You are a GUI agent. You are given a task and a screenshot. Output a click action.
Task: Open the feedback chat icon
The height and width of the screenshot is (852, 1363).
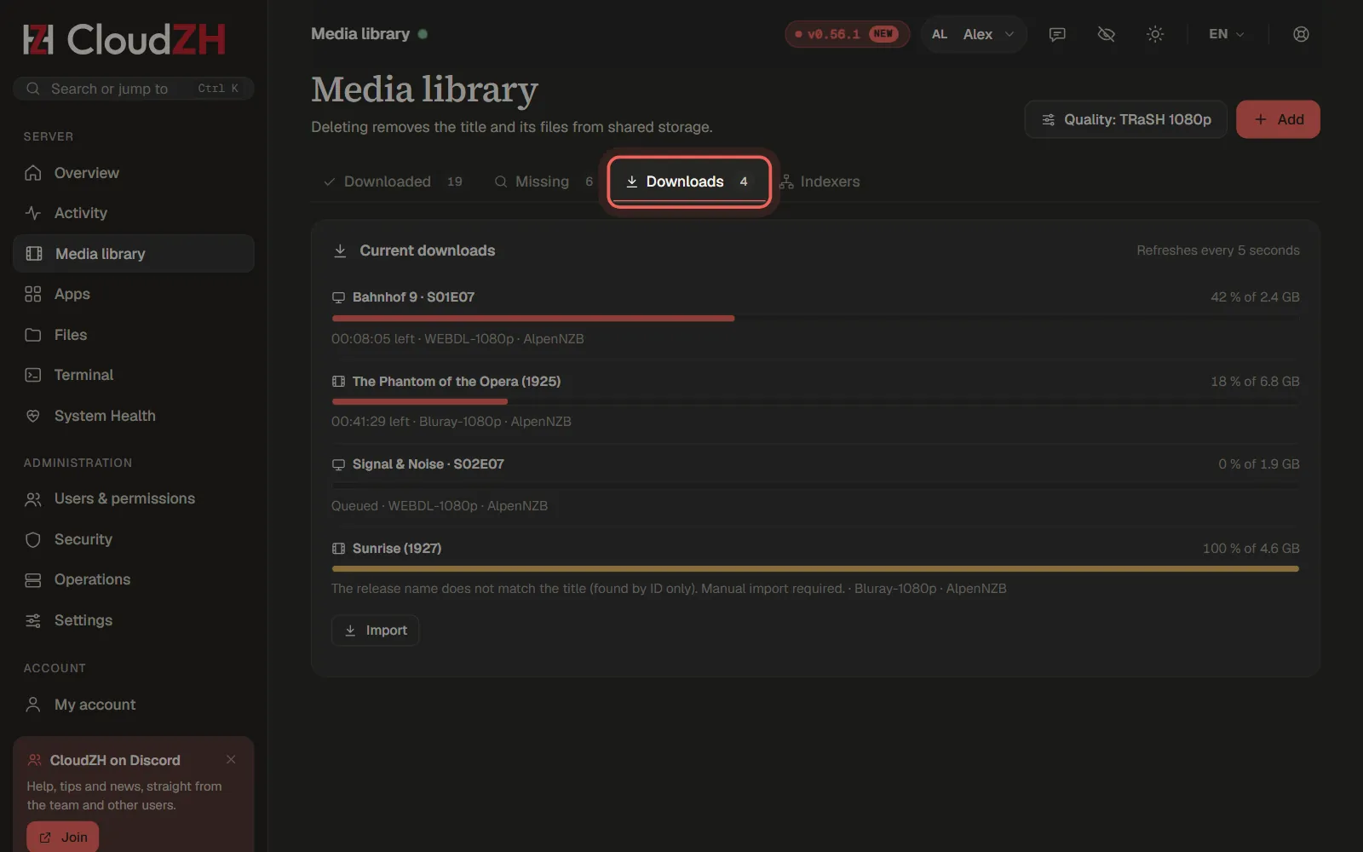1057,34
